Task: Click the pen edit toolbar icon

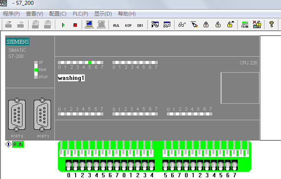Action: point(194,24)
